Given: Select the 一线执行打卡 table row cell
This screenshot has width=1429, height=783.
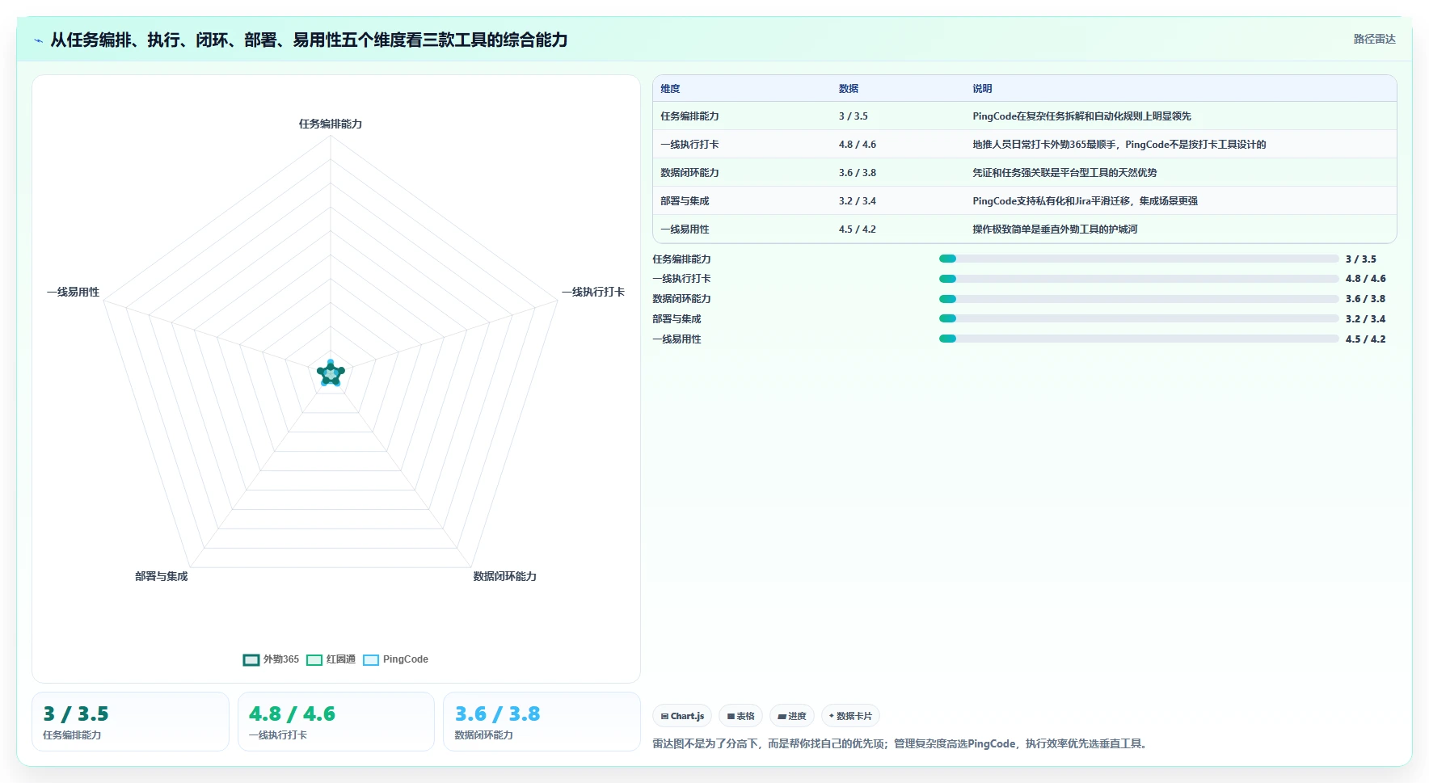Looking at the screenshot, I should [689, 145].
